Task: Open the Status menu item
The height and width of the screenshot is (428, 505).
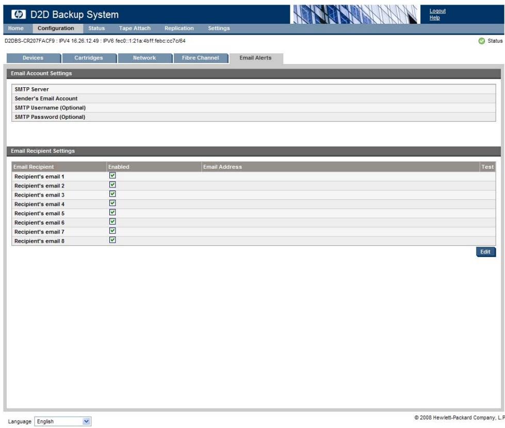Action: click(96, 28)
